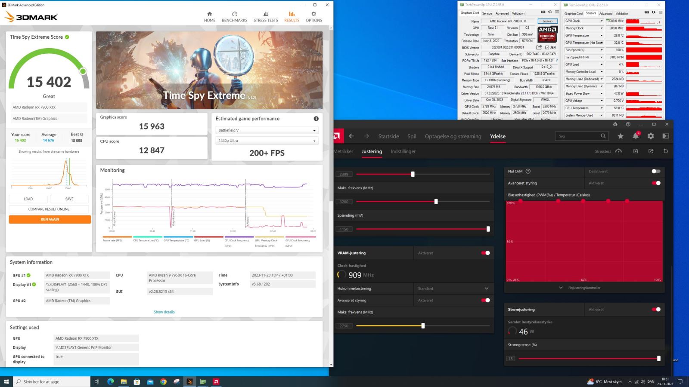Open the 3DMark STRESS TESTS section
Viewport: 689px width, 387px height.
266,17
